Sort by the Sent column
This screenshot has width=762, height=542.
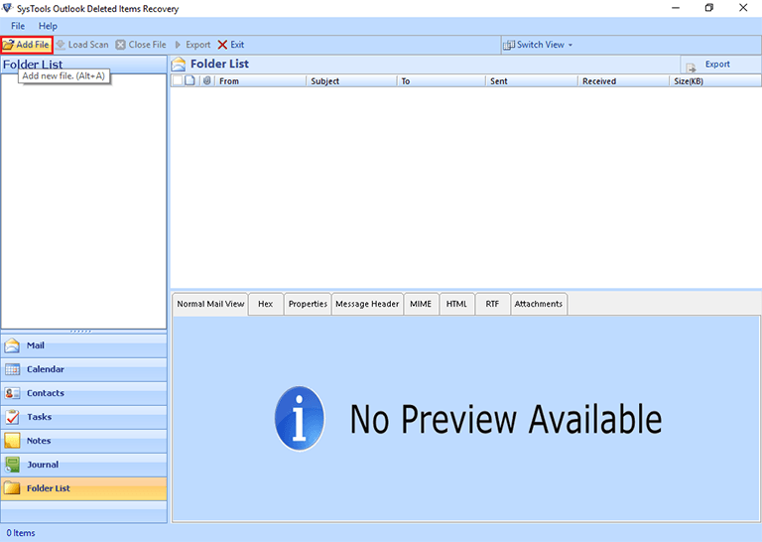(532, 81)
